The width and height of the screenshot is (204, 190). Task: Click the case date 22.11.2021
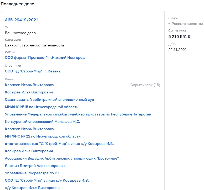pos(177,50)
